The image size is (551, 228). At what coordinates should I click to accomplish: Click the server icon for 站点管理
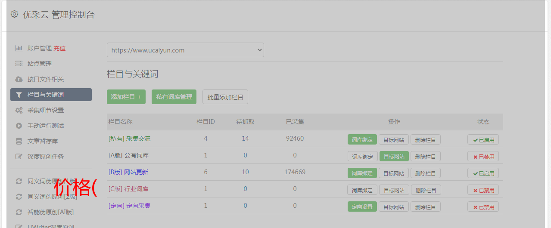19,64
